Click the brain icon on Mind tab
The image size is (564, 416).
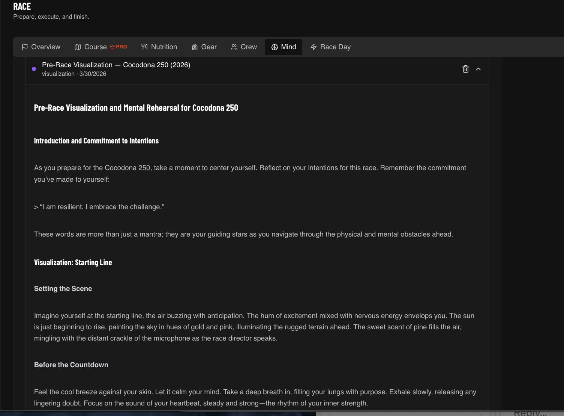pyautogui.click(x=274, y=47)
